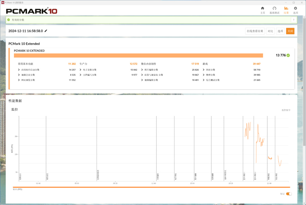Expand 网页浏览分数 row
306x205 pixels.
click(19, 80)
